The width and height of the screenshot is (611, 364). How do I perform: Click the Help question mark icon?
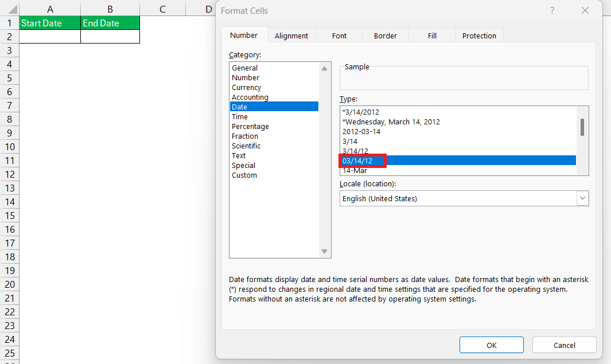coord(552,10)
